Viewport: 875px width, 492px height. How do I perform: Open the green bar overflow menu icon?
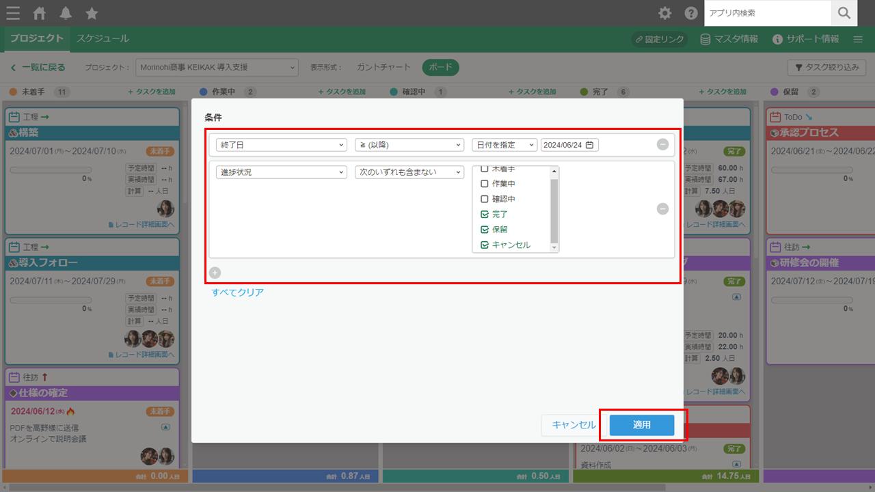point(858,40)
